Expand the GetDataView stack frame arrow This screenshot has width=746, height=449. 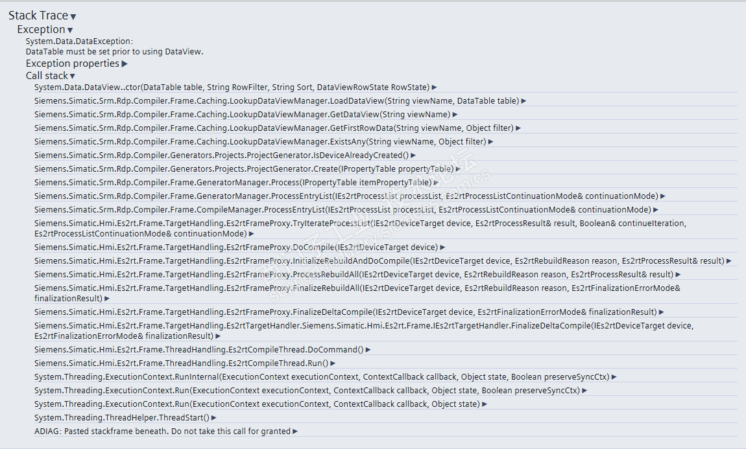455,115
